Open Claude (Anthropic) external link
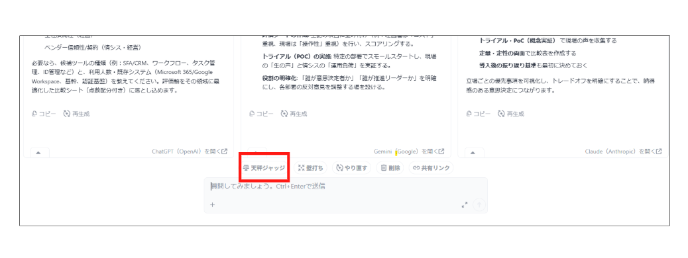The image size is (688, 258). coord(623,151)
